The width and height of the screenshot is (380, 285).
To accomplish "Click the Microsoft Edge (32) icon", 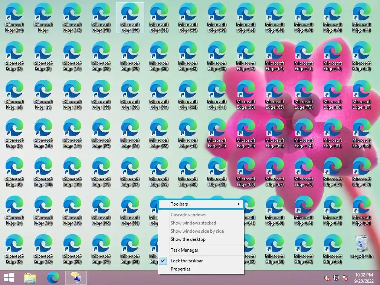I will (130, 171).
